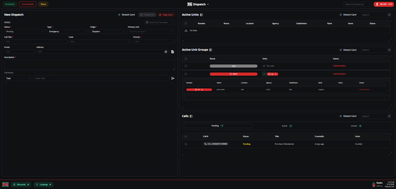This screenshot has height=189, width=396.
Task: Click the Description text area
Action: (90, 65)
